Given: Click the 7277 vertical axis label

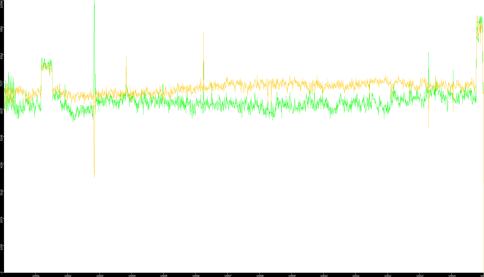Looking at the screenshot, I should (2, 83).
